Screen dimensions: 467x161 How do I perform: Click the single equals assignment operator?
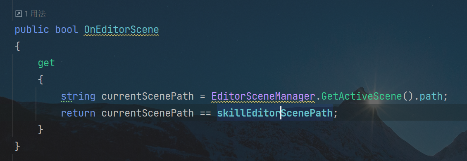pyautogui.click(x=203, y=96)
